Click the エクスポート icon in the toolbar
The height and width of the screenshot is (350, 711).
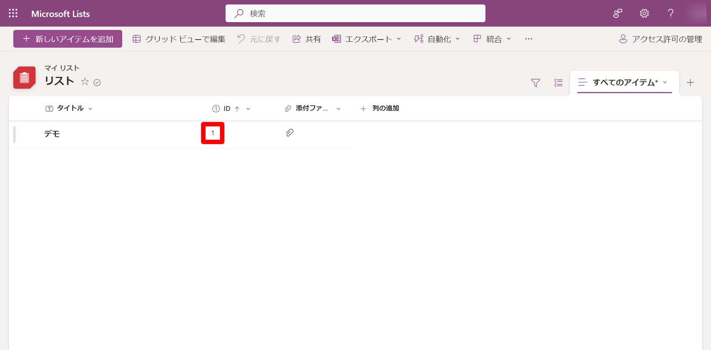click(x=337, y=39)
